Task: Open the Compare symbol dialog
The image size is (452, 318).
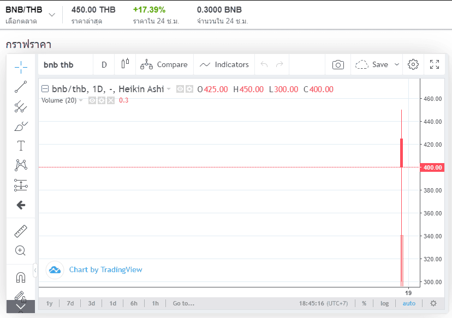Action: coord(164,64)
